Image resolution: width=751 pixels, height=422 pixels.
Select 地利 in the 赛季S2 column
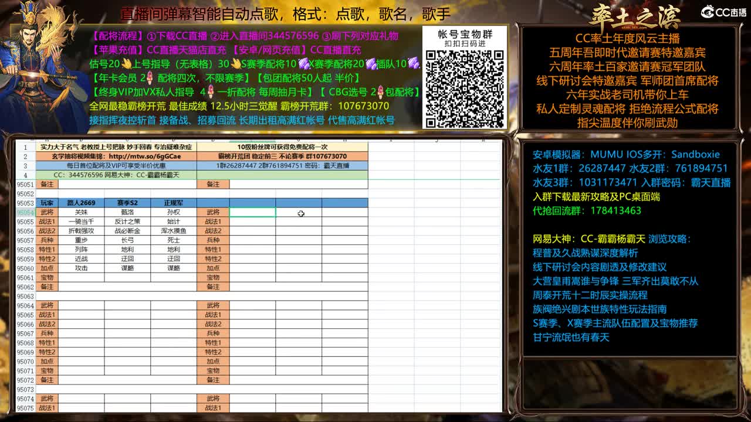127,250
